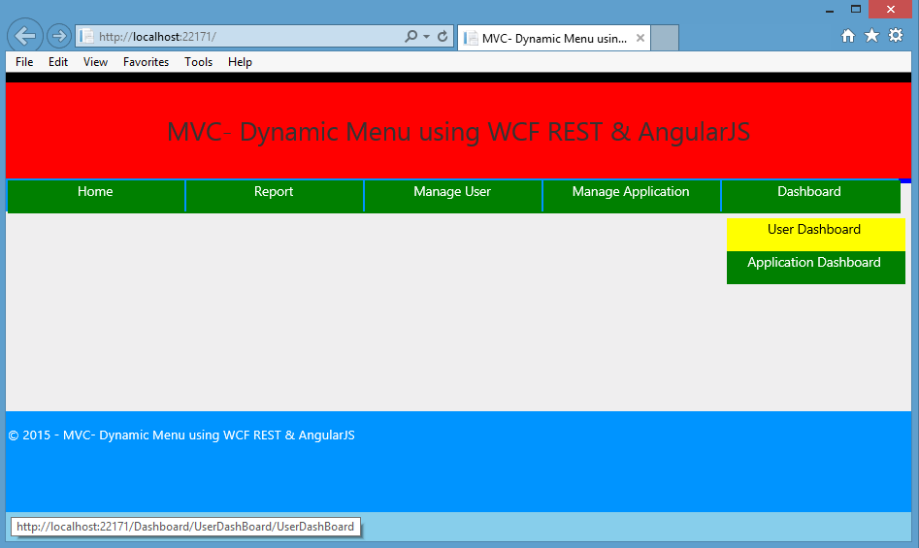This screenshot has width=919, height=548.
Task: Maximize the browser window
Action: pos(856,10)
